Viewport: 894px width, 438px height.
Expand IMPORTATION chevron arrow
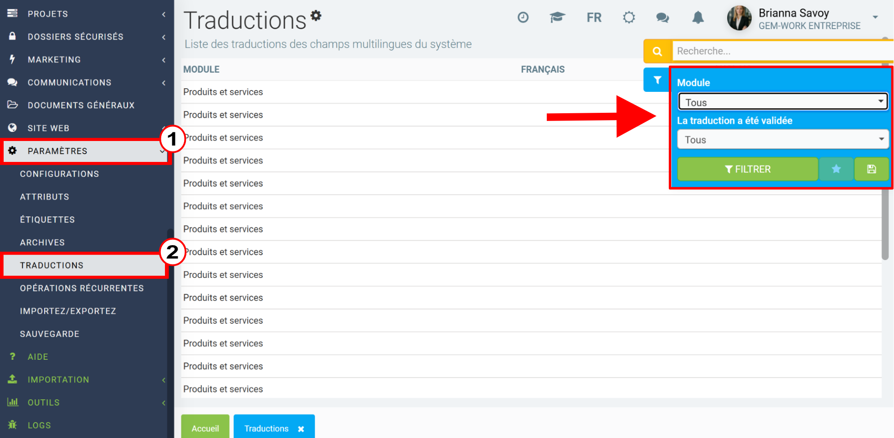tap(164, 380)
